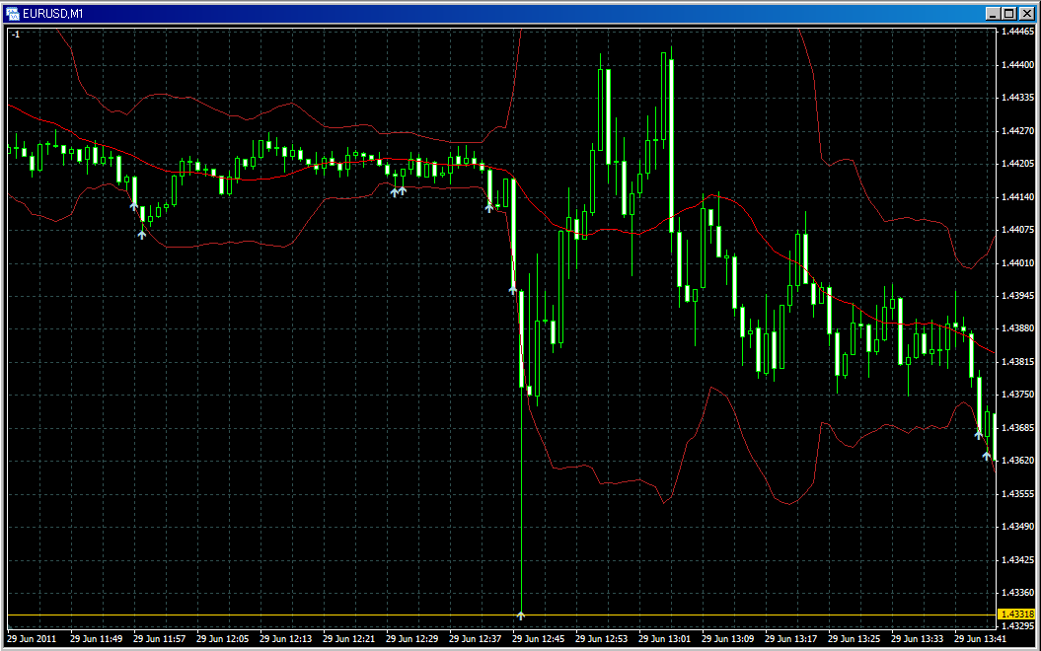Click the last arrow marker at the chart's right edge
The image size is (1041, 651).
click(986, 456)
